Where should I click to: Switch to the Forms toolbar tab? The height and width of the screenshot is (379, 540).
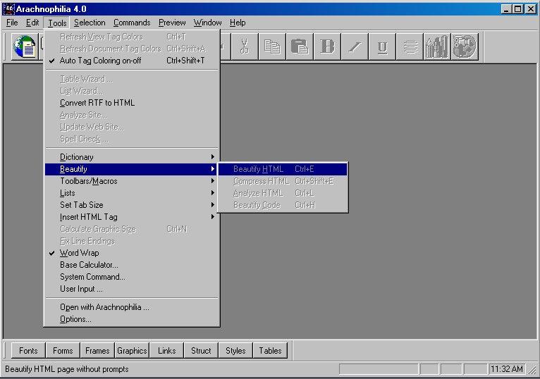pos(63,351)
